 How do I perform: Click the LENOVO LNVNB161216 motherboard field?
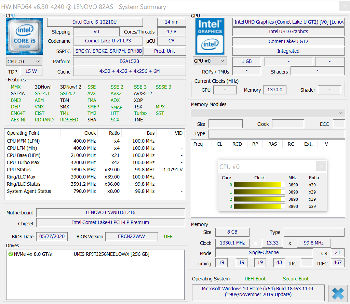[110, 212]
